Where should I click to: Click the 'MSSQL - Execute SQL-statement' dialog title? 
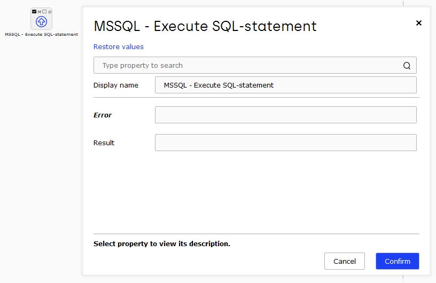point(205,26)
